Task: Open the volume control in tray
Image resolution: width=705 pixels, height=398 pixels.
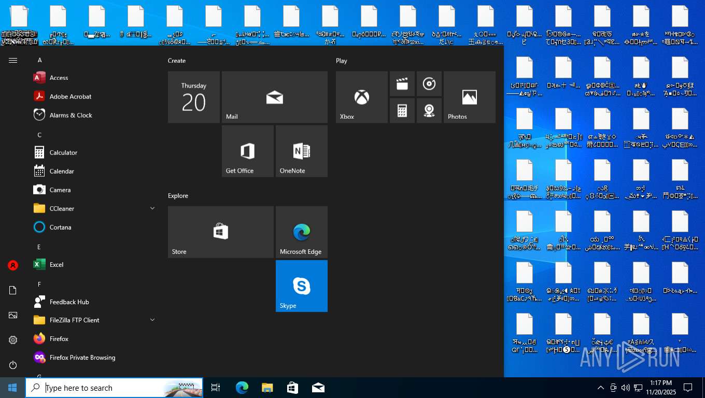Action: point(626,388)
